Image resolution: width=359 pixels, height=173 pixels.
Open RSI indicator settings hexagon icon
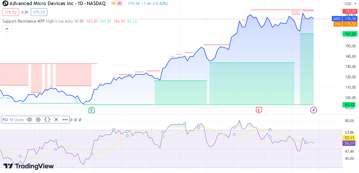[x=38, y=120]
